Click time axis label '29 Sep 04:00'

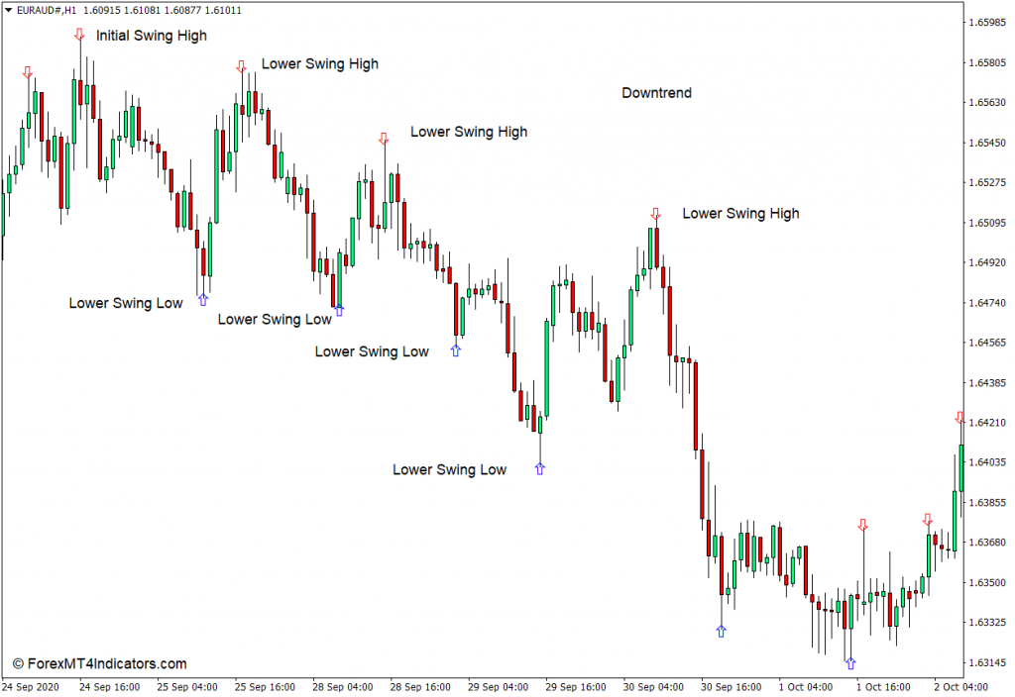tap(498, 687)
